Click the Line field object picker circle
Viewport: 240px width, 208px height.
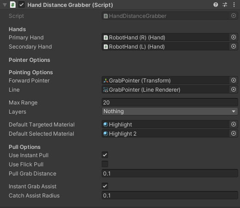pyautogui.click(x=234, y=89)
